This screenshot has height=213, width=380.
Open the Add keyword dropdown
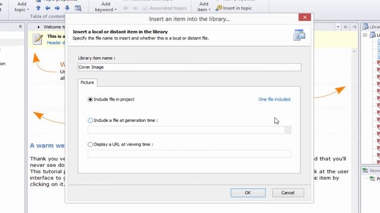coord(106,7)
